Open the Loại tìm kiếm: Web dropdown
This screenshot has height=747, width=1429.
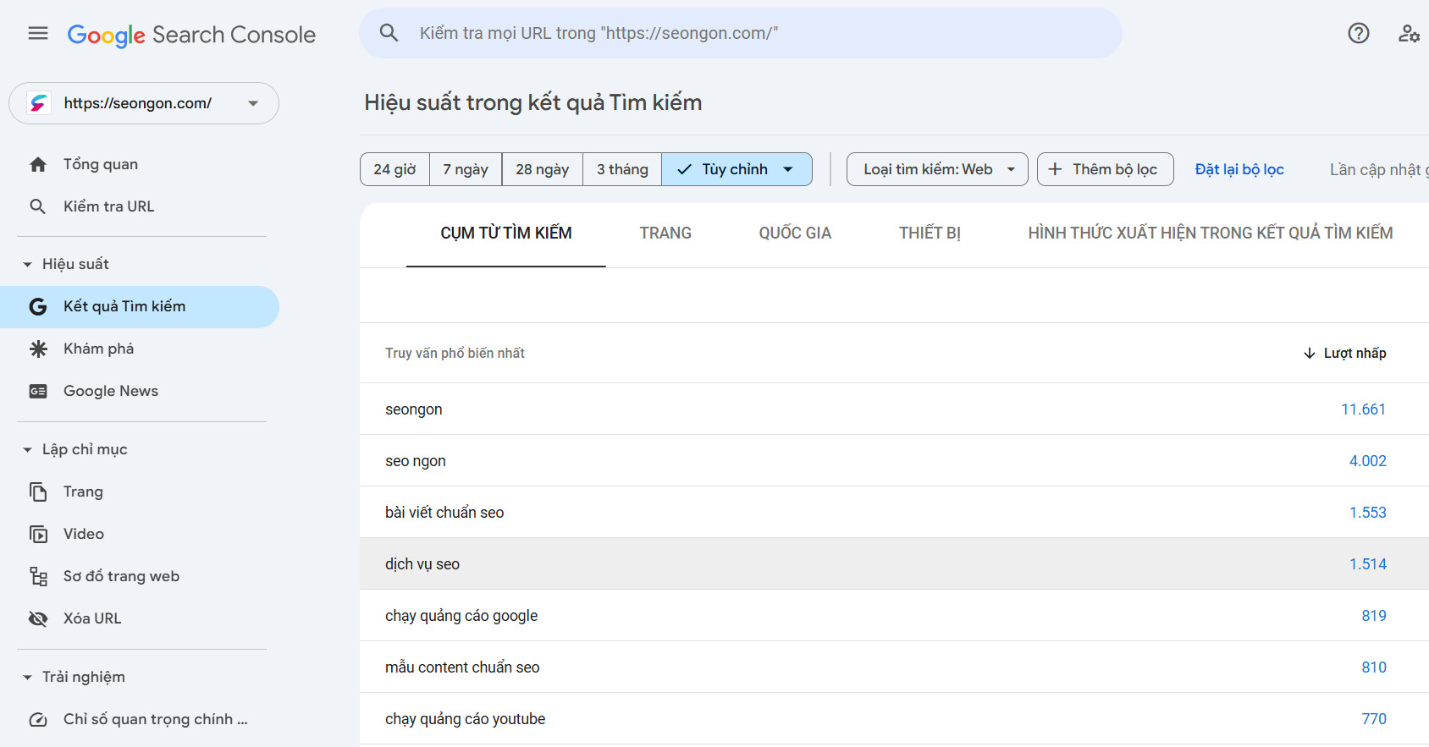[937, 169]
